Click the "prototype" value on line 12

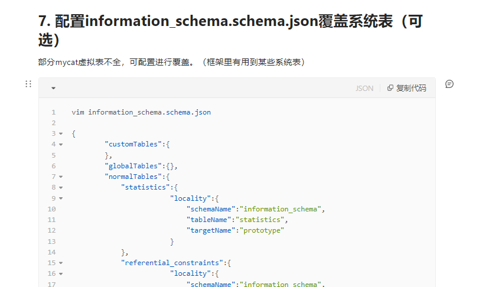tap(262, 230)
